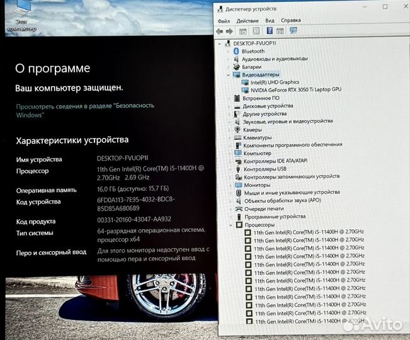
Task: Select the Контроллеры USB plug icon
Action: point(238,169)
